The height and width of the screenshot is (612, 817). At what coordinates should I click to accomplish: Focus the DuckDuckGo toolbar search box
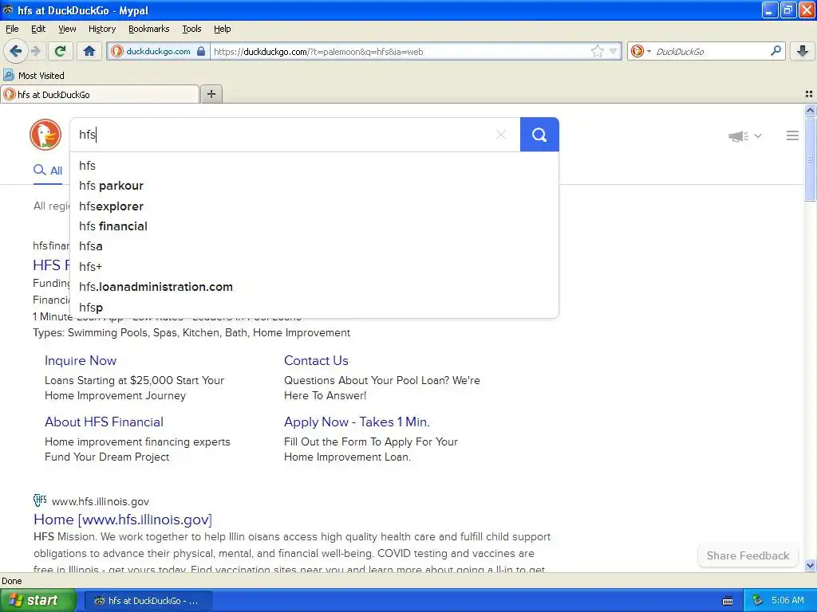pos(710,52)
